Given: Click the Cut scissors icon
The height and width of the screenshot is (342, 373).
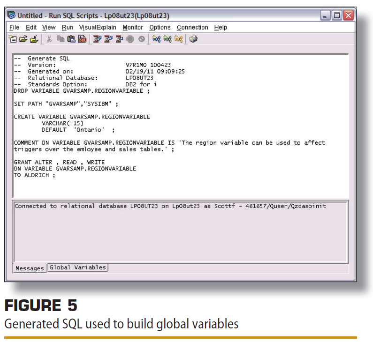Looking at the screenshot, I should (49, 39).
